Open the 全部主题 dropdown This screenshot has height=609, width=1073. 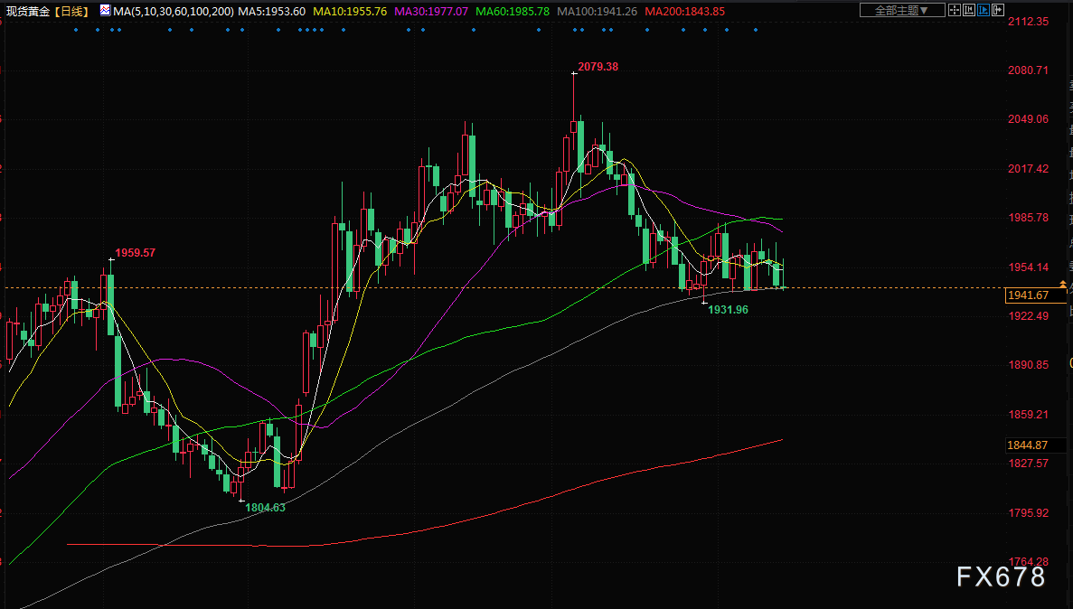[902, 10]
